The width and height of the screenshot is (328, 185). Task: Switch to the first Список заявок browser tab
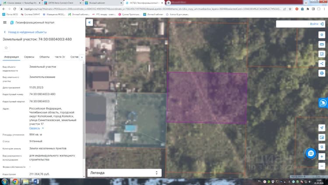pos(21,3)
